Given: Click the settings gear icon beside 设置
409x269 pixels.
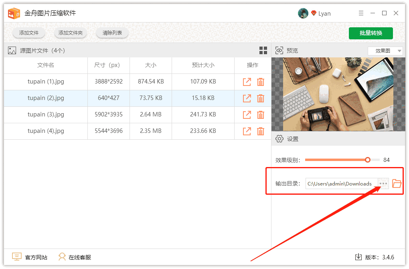Looking at the screenshot, I should point(279,138).
